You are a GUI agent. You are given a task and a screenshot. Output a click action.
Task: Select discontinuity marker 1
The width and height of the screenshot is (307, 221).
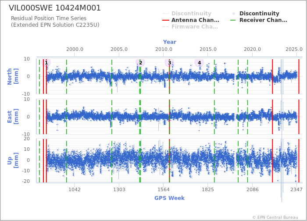click(x=46, y=63)
